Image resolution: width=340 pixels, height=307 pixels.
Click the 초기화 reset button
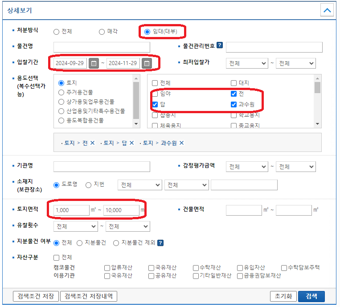coord(283,296)
